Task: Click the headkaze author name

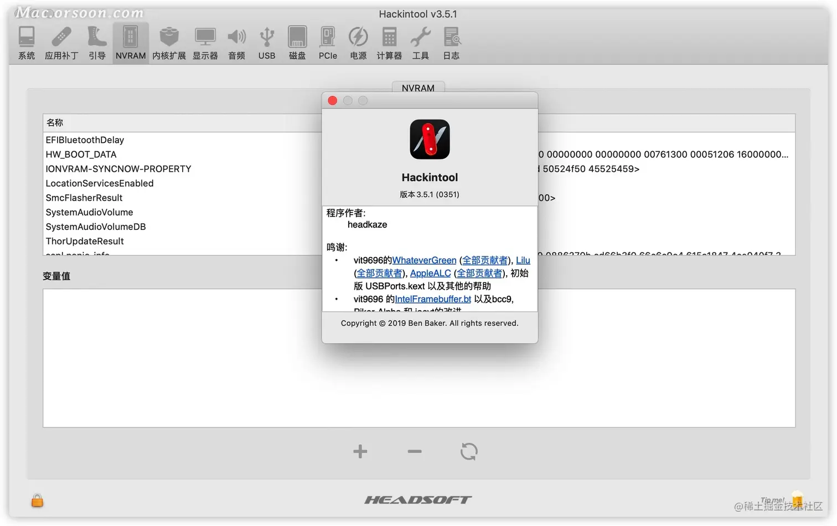Action: click(x=367, y=225)
